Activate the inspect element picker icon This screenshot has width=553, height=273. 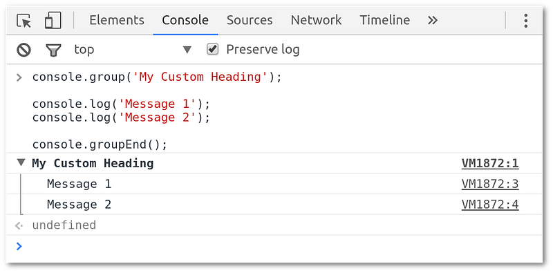24,21
